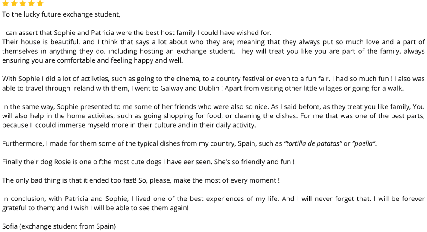Click the second gold rating star
427x232 pixels.
[14, 3]
